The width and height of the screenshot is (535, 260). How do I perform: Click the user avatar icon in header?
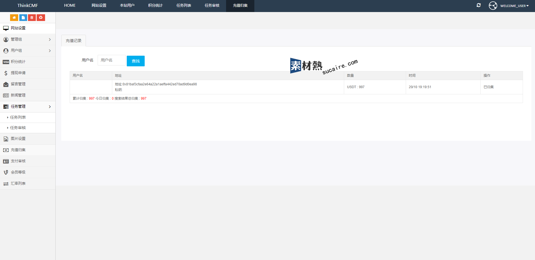[493, 6]
